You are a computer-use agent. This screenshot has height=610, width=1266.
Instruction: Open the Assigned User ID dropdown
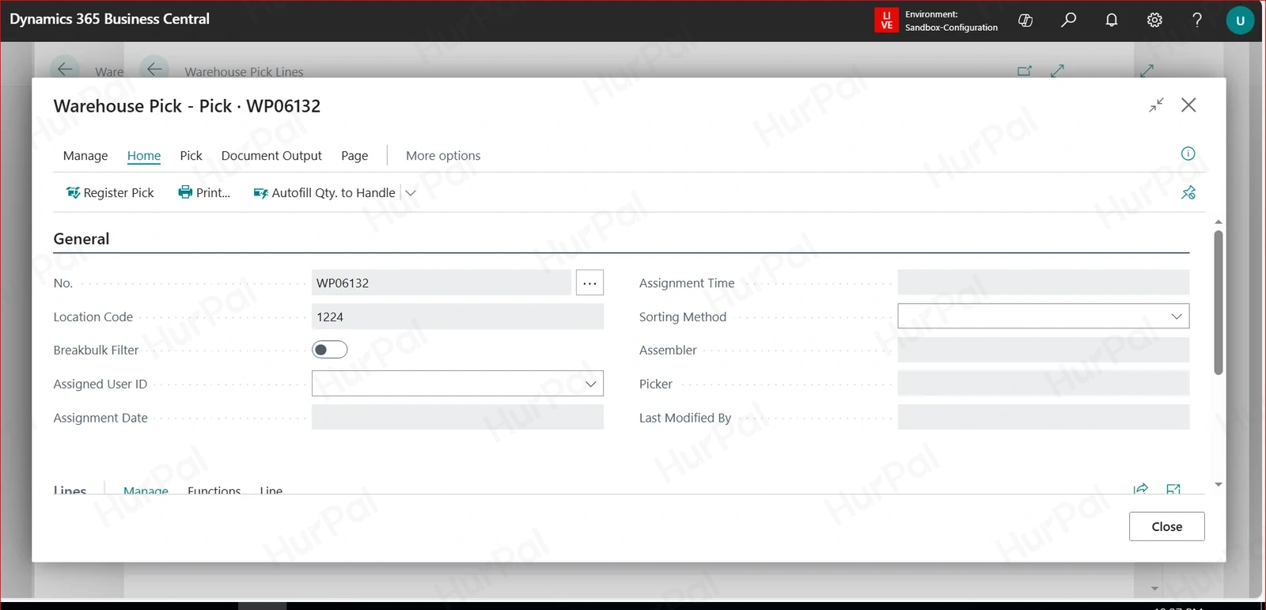pyautogui.click(x=591, y=384)
